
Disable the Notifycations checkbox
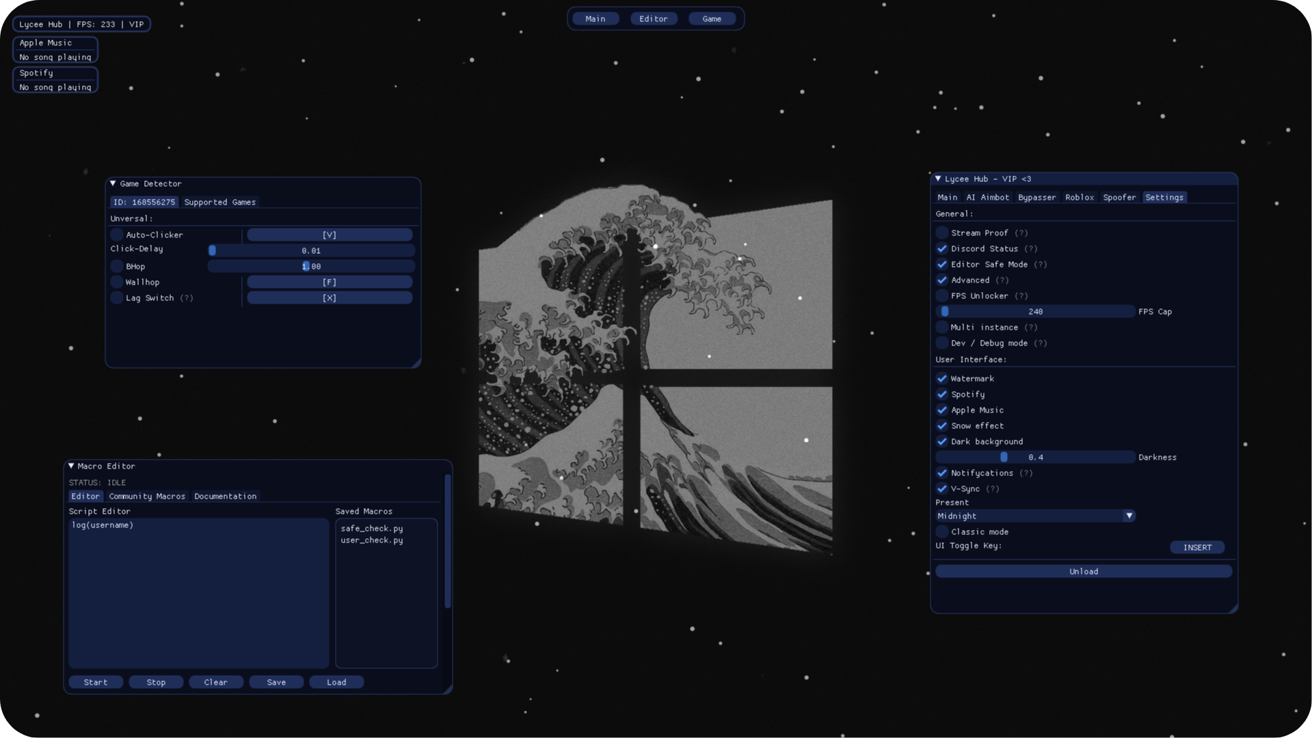point(942,473)
